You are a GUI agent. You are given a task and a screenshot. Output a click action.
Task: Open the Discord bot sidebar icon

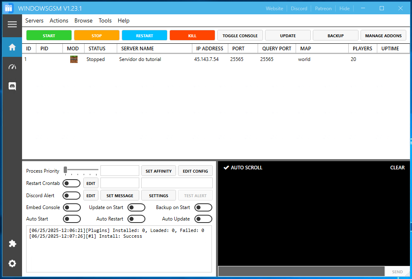(12, 86)
